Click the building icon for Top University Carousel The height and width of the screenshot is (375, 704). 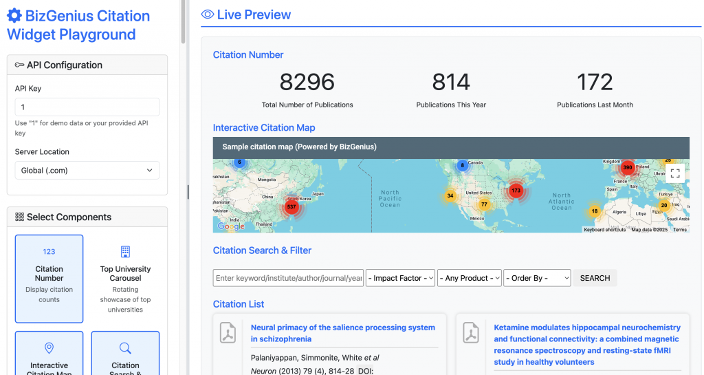(x=125, y=252)
